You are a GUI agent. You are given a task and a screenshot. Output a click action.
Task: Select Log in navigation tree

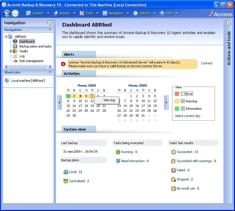coord(22,56)
